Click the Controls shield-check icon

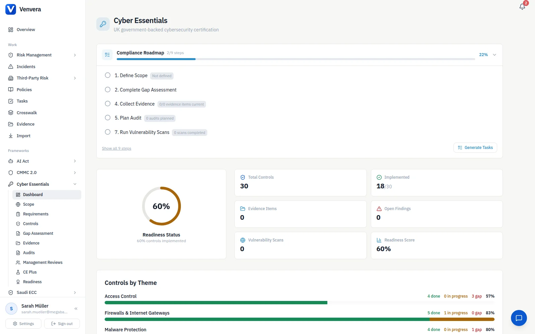tap(18, 224)
